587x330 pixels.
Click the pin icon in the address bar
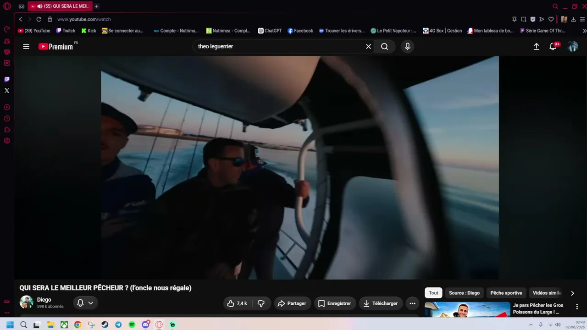tap(515, 19)
